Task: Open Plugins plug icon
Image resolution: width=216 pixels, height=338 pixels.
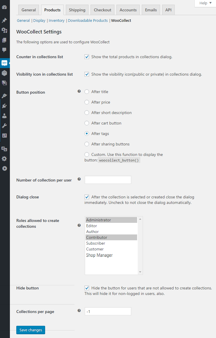Action: [4, 106]
